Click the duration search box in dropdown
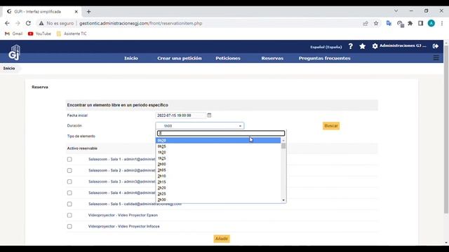This screenshot has height=252, width=449. point(221,133)
